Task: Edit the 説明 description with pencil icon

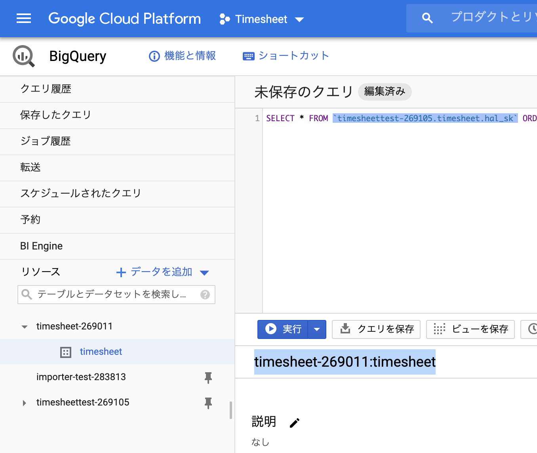Action: pos(294,423)
